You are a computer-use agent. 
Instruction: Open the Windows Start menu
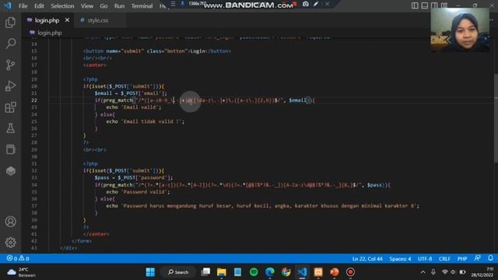(150, 272)
